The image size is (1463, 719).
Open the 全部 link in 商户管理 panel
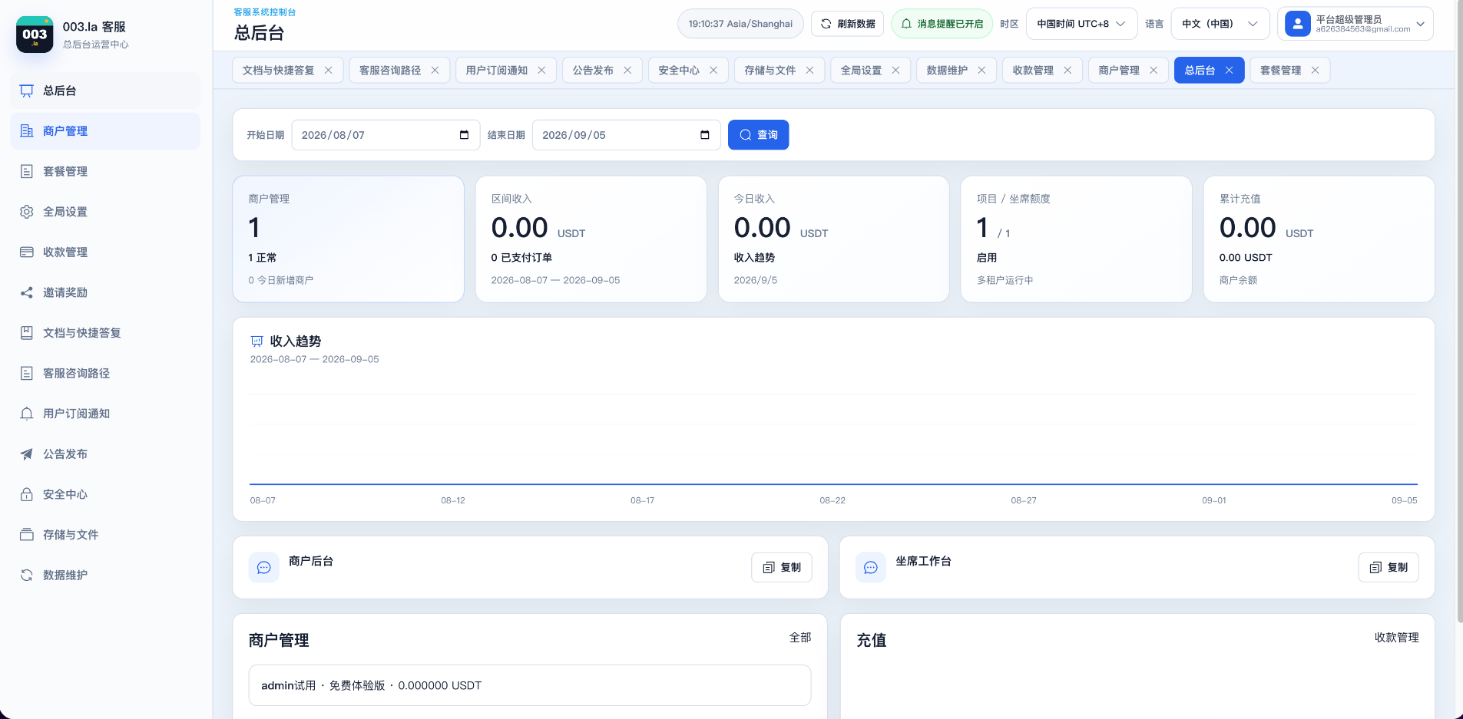800,638
